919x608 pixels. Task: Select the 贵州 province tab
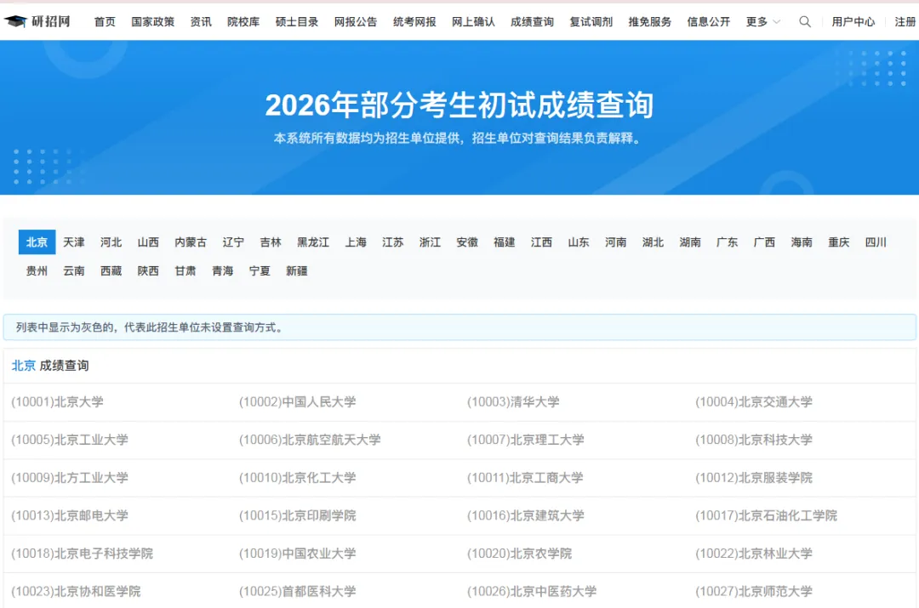pyautogui.click(x=37, y=270)
